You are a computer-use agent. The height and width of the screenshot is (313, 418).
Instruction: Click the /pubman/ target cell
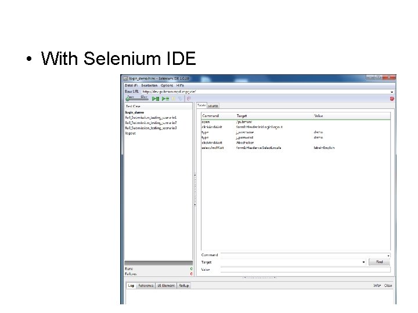[244, 122]
